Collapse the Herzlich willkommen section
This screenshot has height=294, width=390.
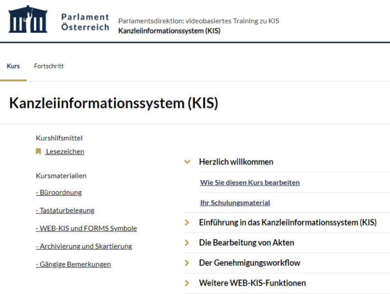[x=187, y=161]
